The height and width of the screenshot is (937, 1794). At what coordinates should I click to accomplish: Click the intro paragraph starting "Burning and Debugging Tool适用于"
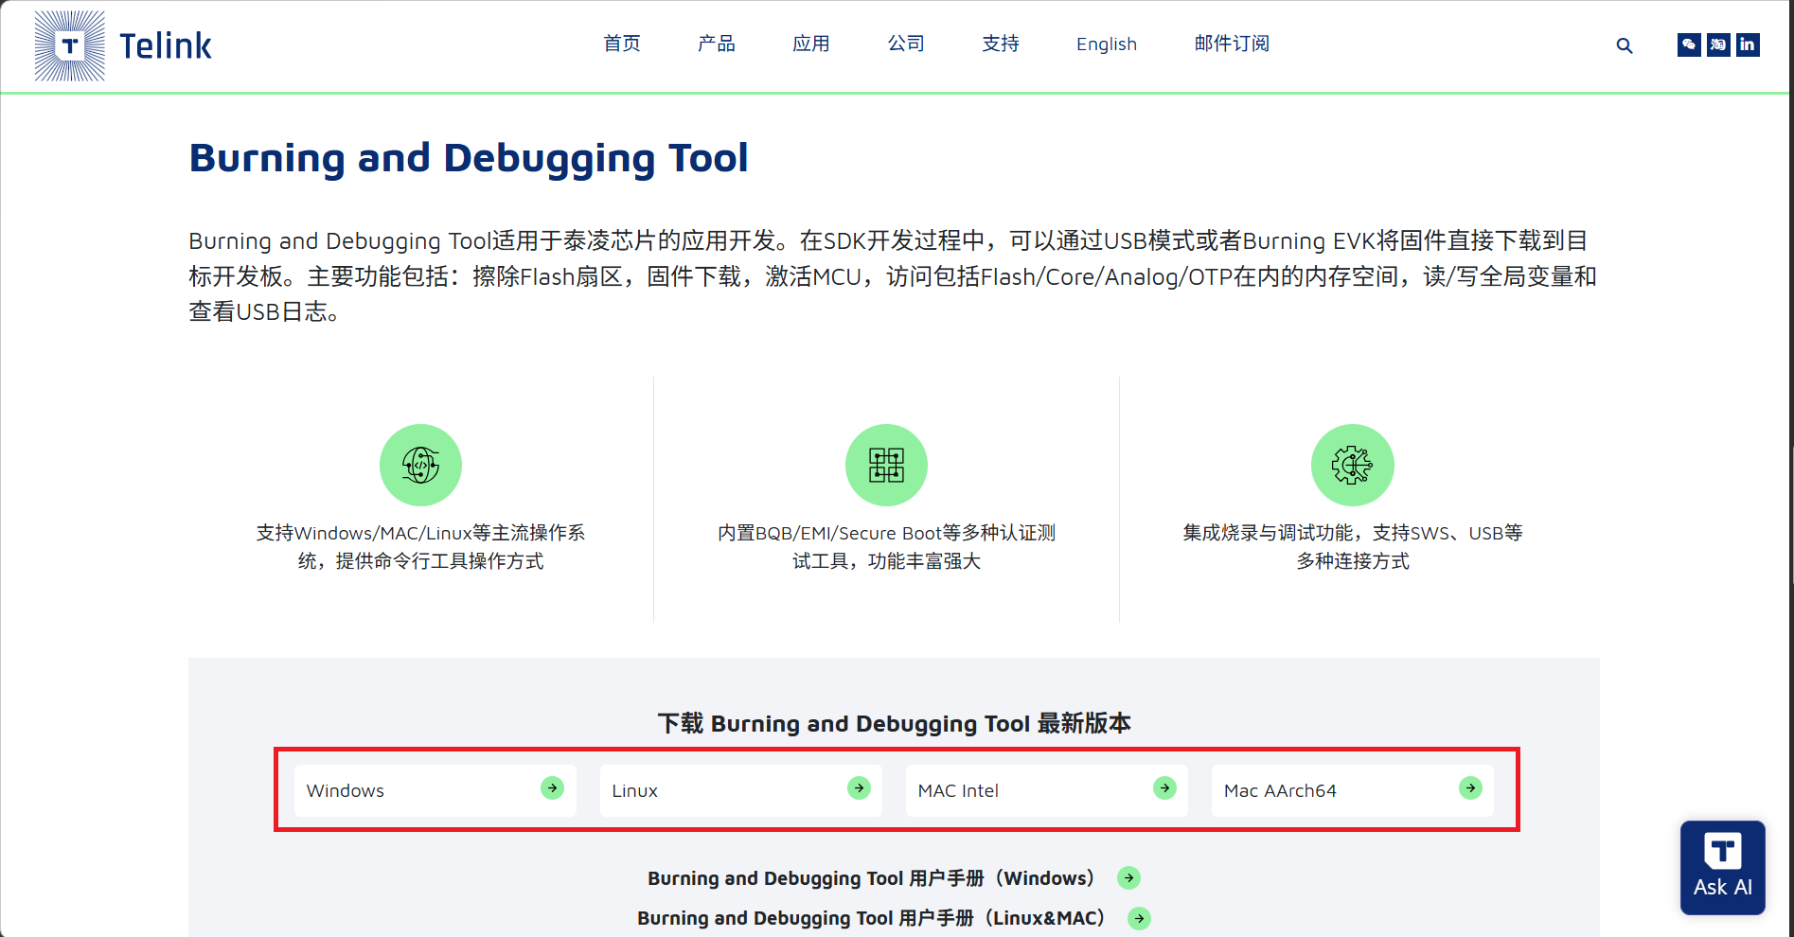coord(893,276)
